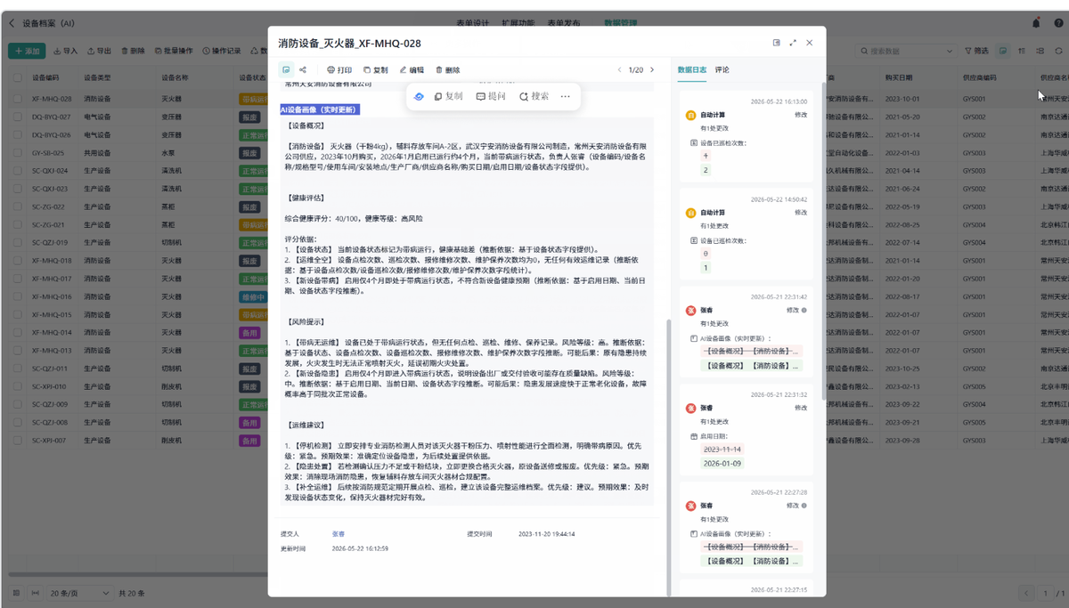Click 提问 in the floating selection bar
This screenshot has width=1069, height=608.
pyautogui.click(x=491, y=96)
